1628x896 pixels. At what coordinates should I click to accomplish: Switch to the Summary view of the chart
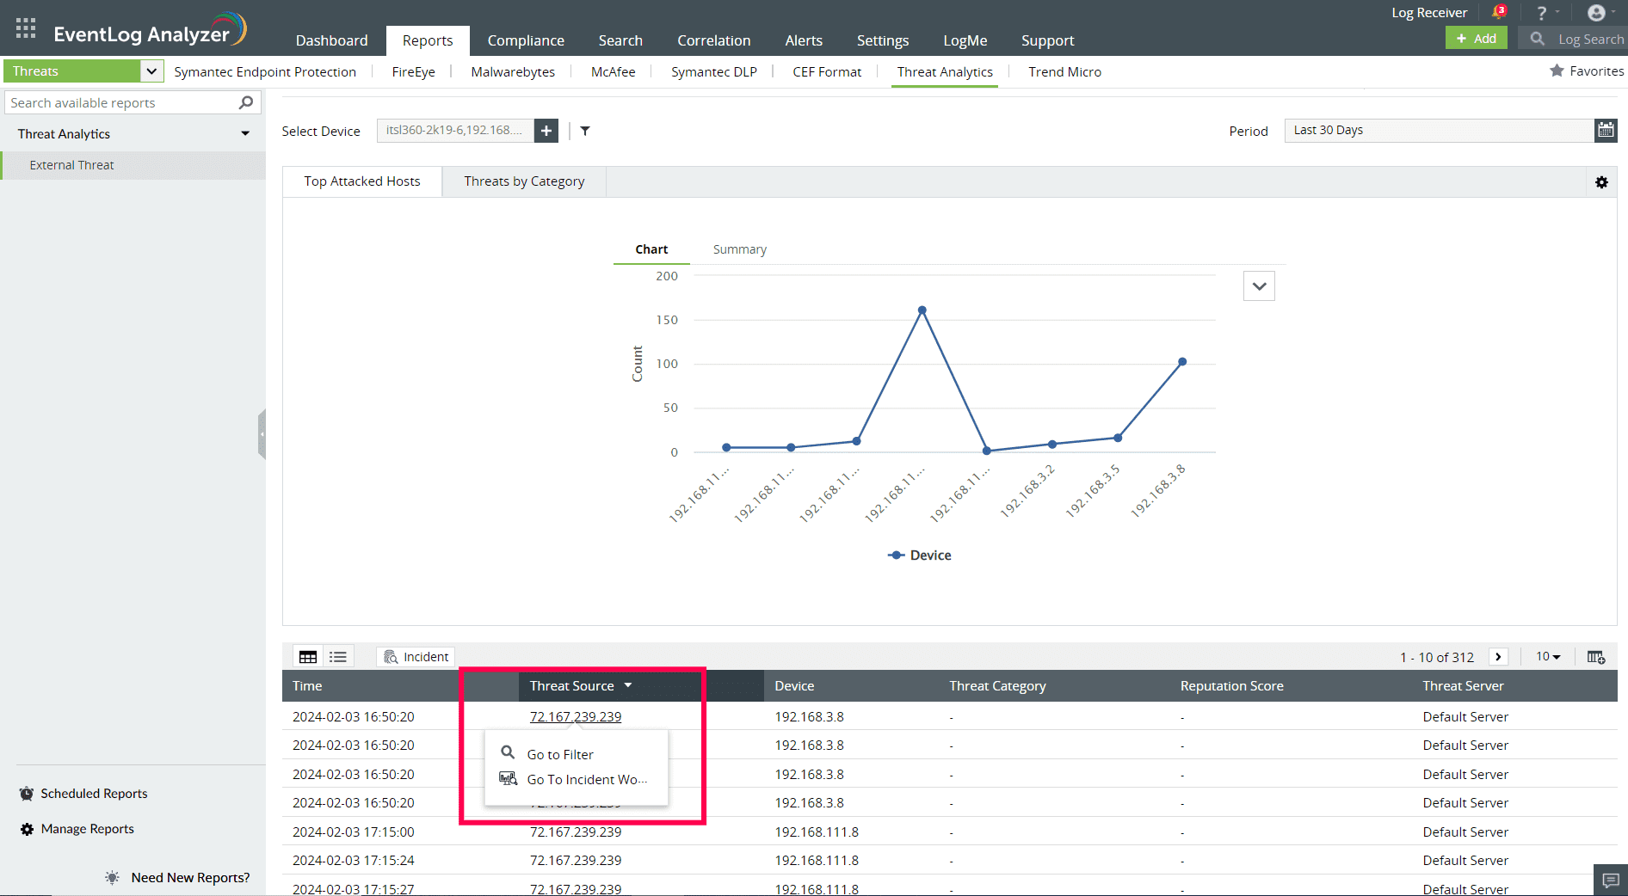(x=739, y=249)
